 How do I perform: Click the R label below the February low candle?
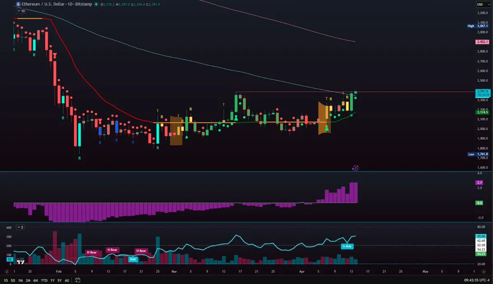point(79,158)
